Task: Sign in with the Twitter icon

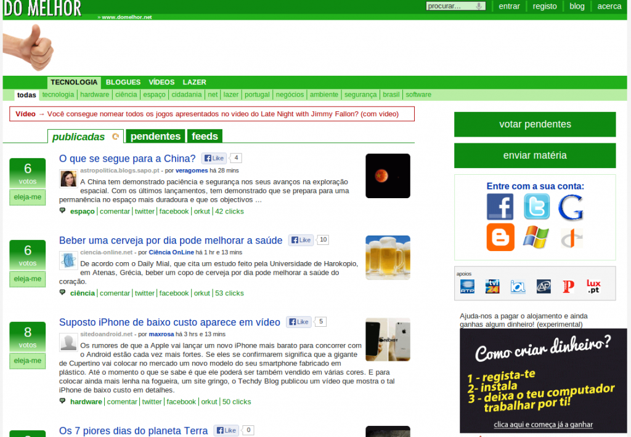Action: tap(537, 207)
